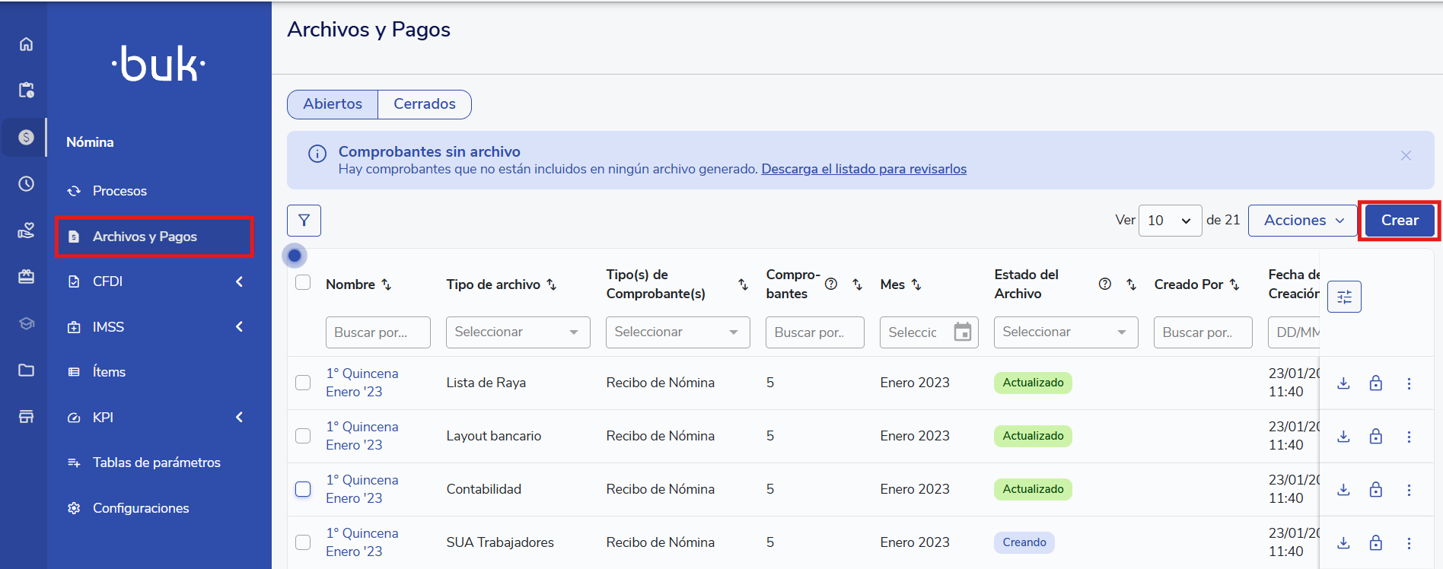Lock the Layout bancario file

[1375, 436]
